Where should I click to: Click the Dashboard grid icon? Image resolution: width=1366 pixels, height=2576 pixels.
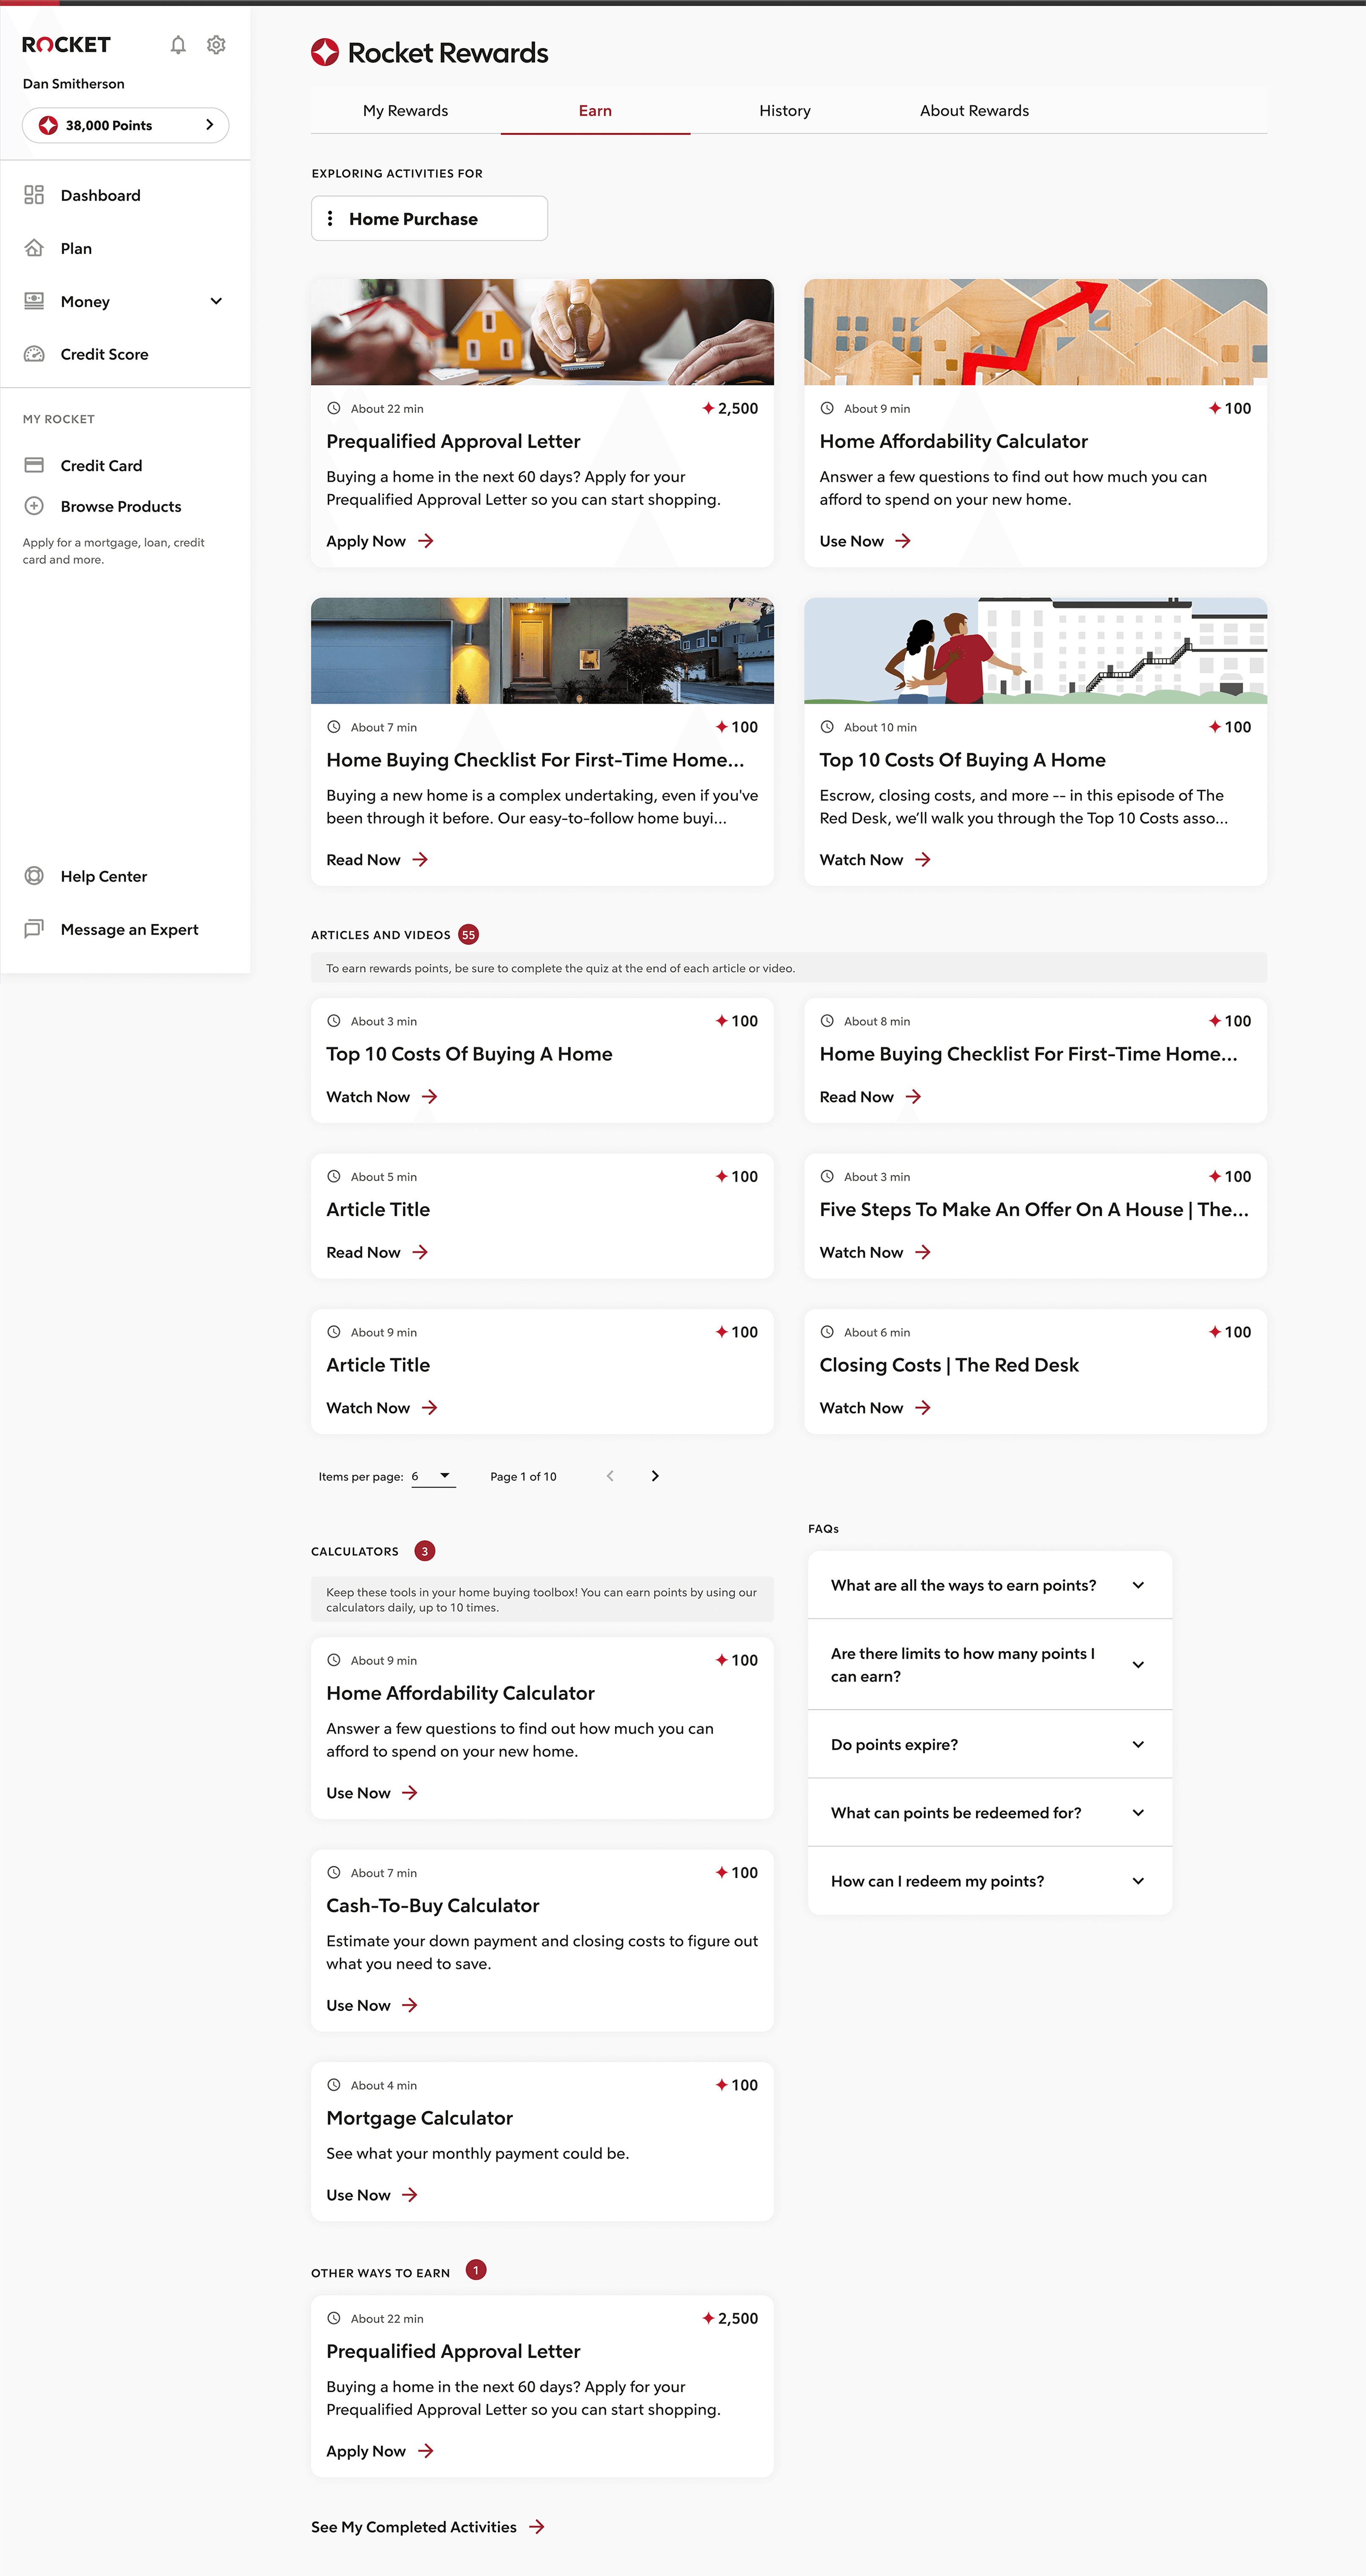(x=34, y=195)
